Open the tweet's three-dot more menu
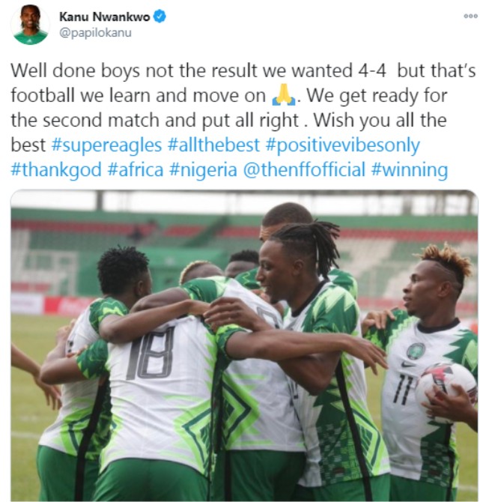Viewport: 486px width, 502px height. pos(470,16)
